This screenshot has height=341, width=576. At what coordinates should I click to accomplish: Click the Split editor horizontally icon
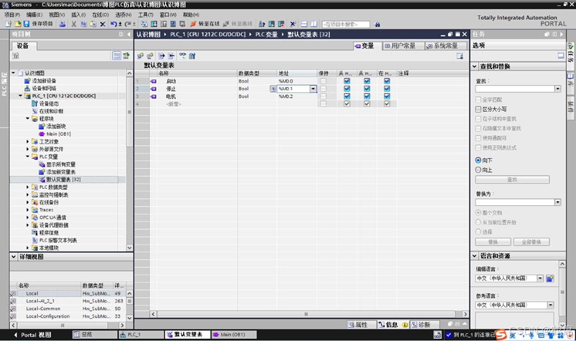304,24
